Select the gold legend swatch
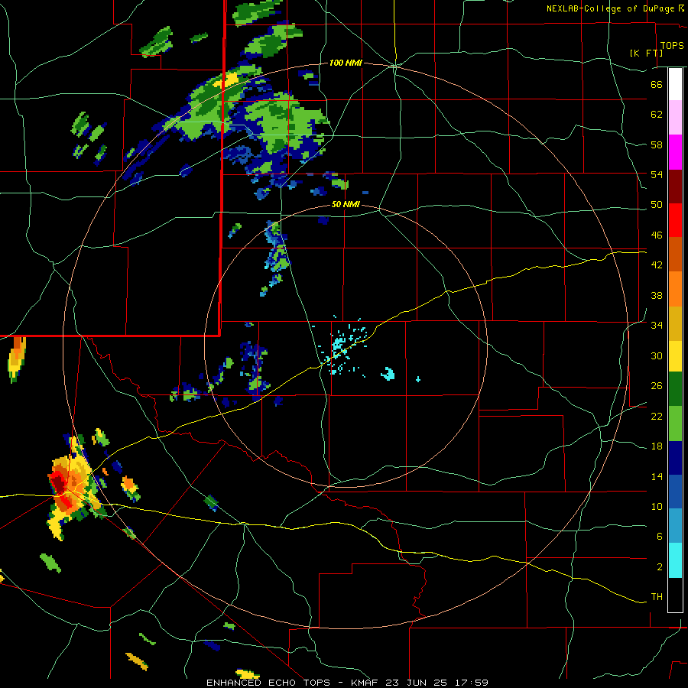 [x=675, y=323]
